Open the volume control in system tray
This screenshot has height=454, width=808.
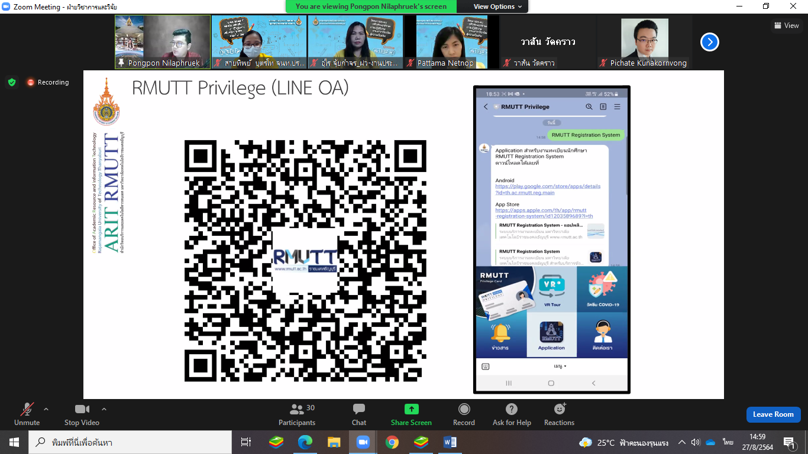click(696, 442)
